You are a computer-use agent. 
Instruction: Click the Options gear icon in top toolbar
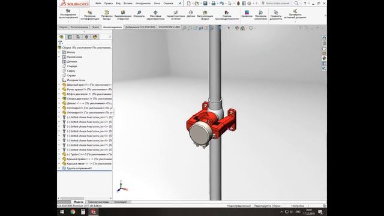click(x=249, y=4)
